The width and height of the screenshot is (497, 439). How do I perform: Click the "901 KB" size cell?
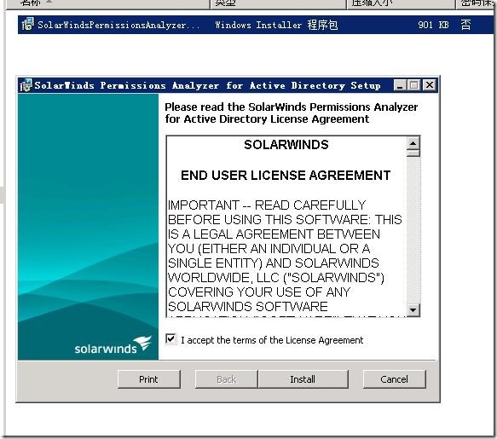(x=433, y=25)
